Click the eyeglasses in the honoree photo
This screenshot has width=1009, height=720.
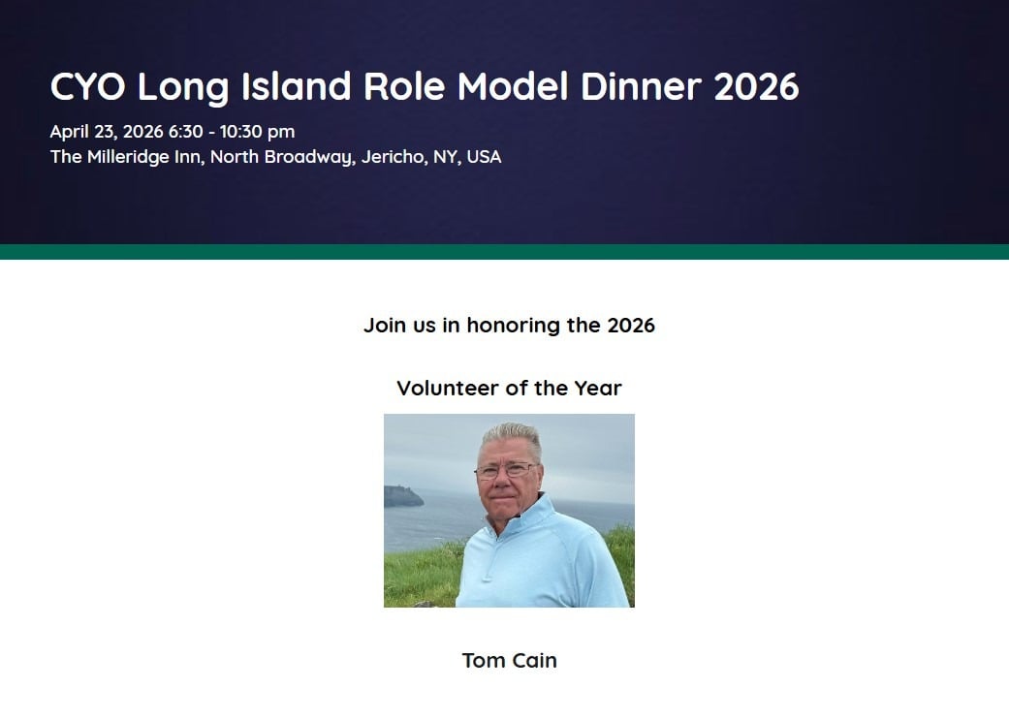point(505,471)
